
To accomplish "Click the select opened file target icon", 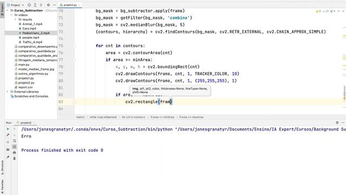I will coord(29,5).
